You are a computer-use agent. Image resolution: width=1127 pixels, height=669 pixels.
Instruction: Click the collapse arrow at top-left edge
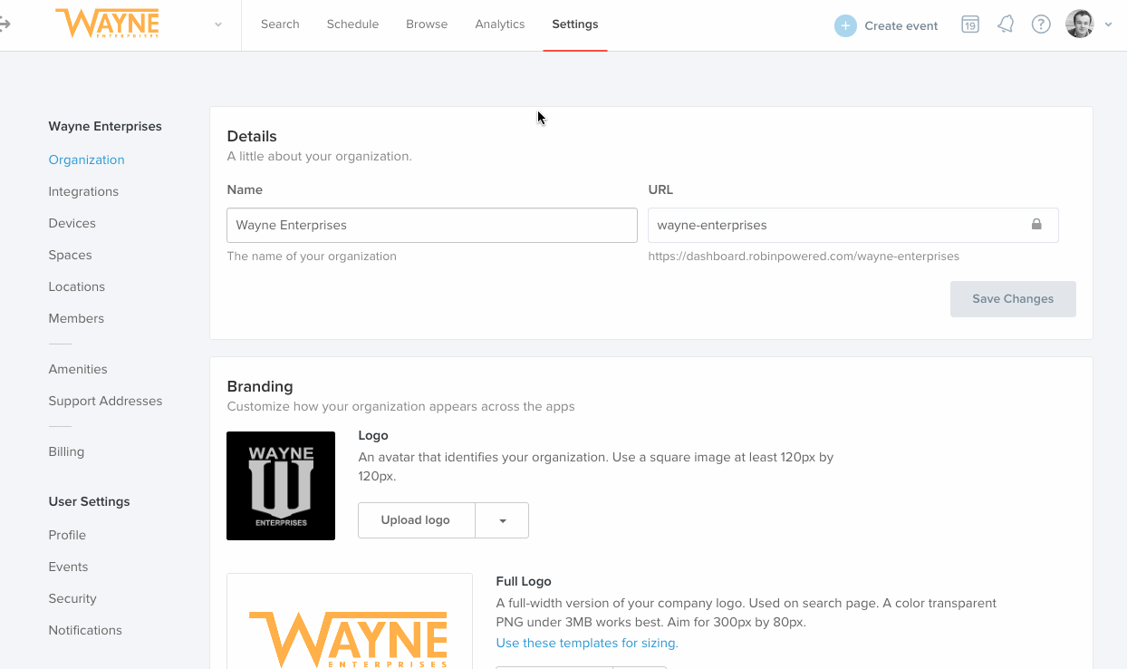(5, 24)
